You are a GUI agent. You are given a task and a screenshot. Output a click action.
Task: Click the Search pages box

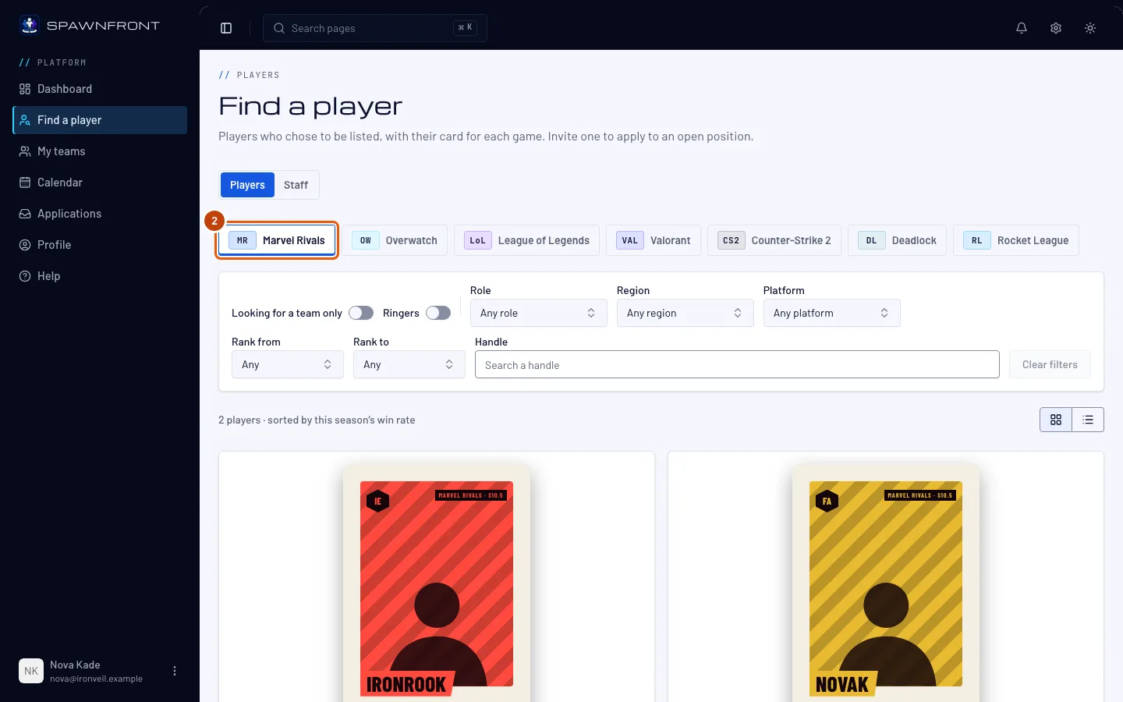pyautogui.click(x=375, y=28)
